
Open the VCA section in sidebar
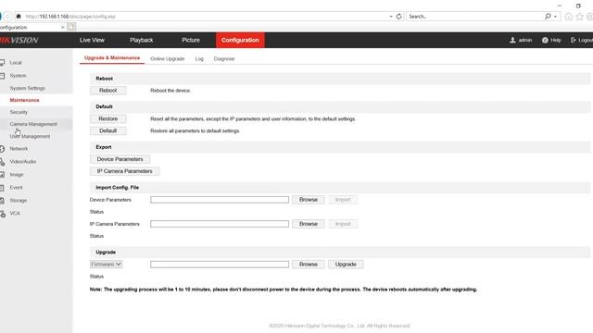[15, 214]
